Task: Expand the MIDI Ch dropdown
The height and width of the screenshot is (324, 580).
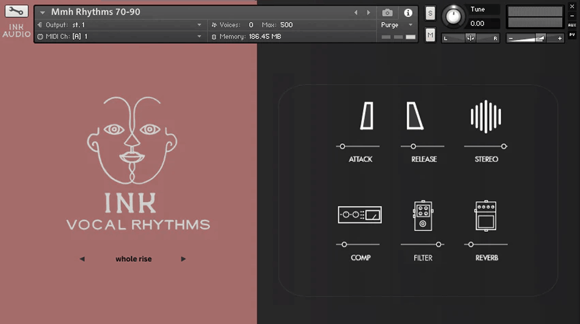Action: point(200,37)
